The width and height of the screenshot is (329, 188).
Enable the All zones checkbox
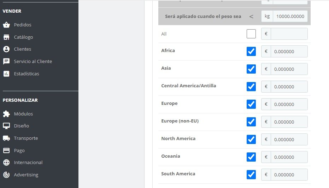tap(251, 34)
